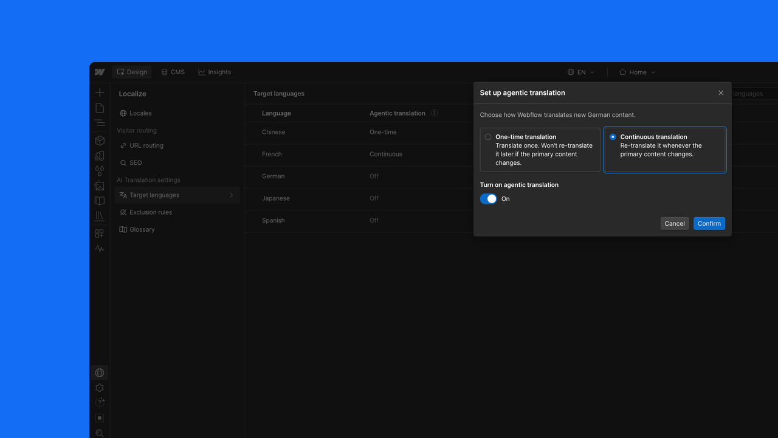Click the Webflow logo icon
The width and height of the screenshot is (778, 438).
pos(100,72)
